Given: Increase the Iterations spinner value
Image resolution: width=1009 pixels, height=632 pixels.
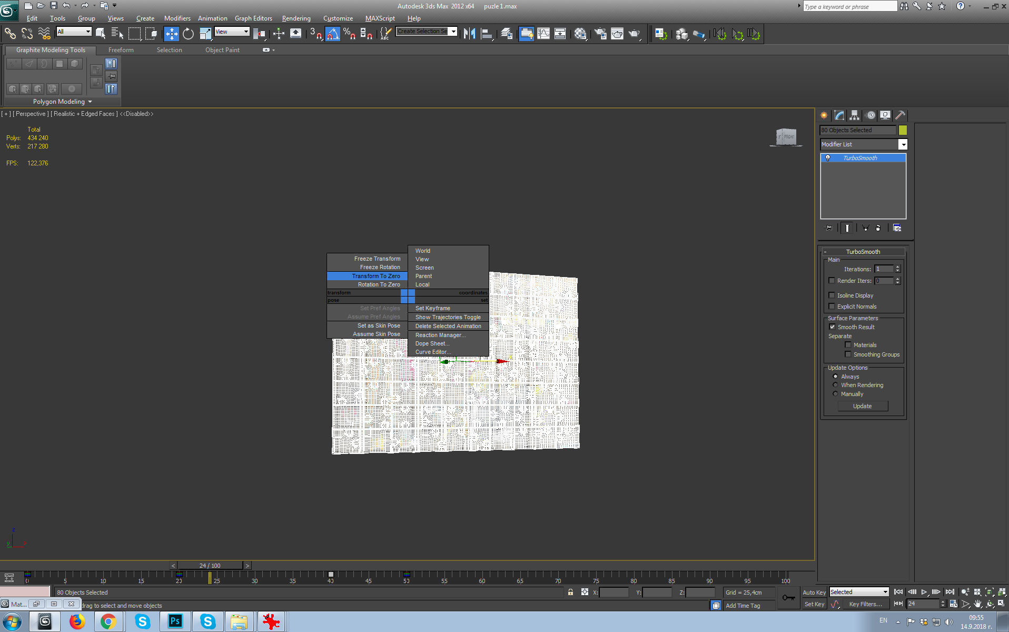Looking at the screenshot, I should 898,267.
